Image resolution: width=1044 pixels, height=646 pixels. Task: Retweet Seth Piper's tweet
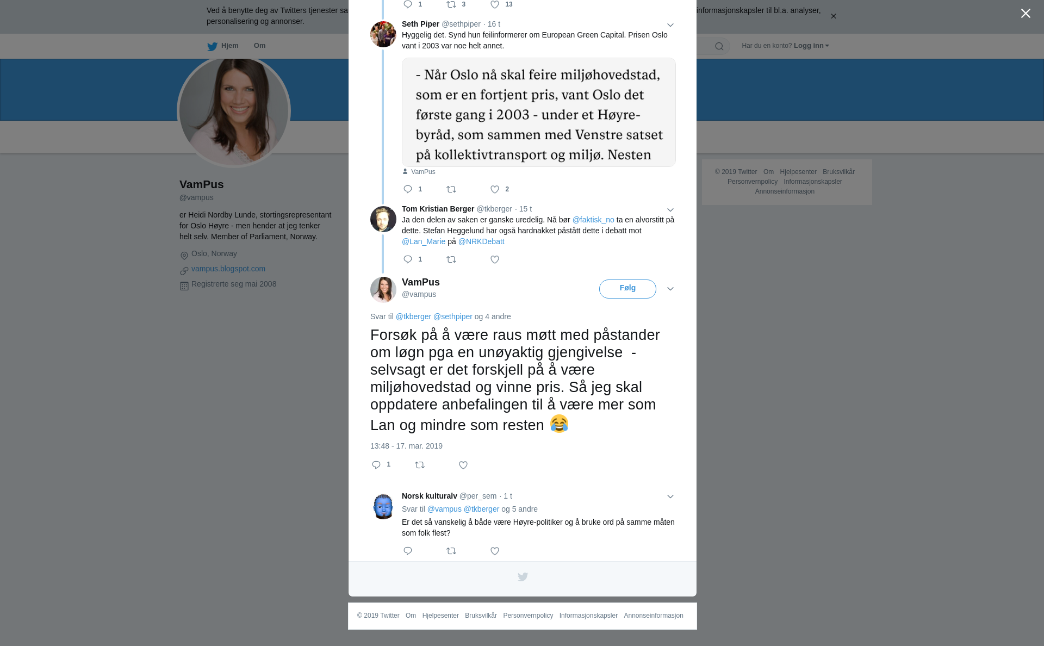pos(451,189)
